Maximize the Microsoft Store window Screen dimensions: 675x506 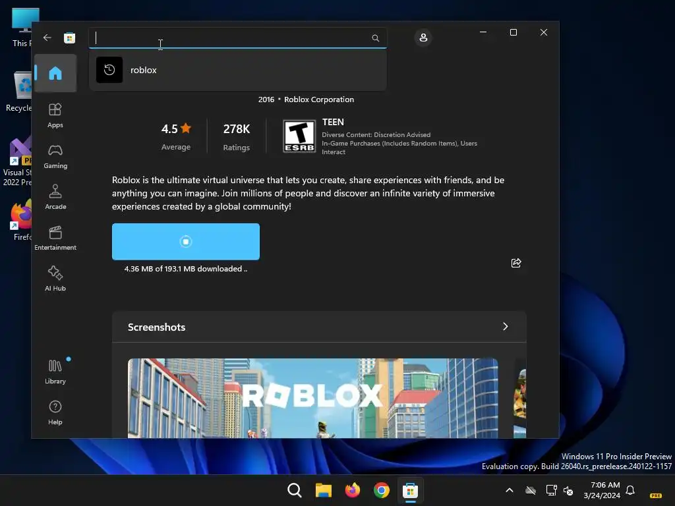point(513,32)
